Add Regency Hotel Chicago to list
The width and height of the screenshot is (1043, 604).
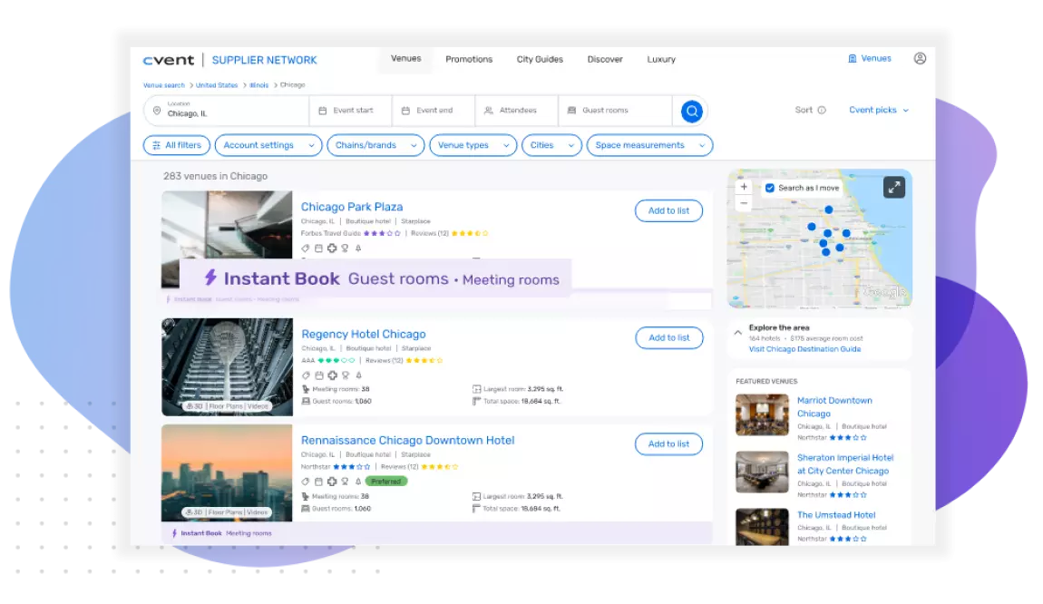pyautogui.click(x=669, y=338)
